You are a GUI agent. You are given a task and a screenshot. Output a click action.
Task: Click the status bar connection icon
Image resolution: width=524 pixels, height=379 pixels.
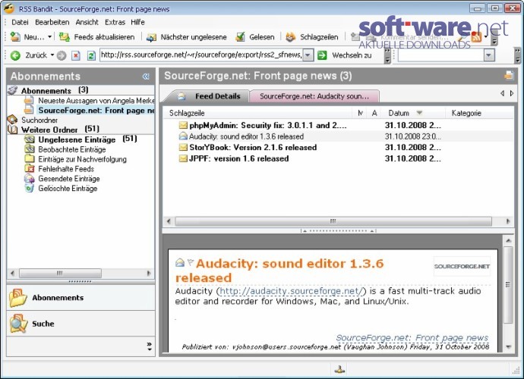click(x=340, y=369)
